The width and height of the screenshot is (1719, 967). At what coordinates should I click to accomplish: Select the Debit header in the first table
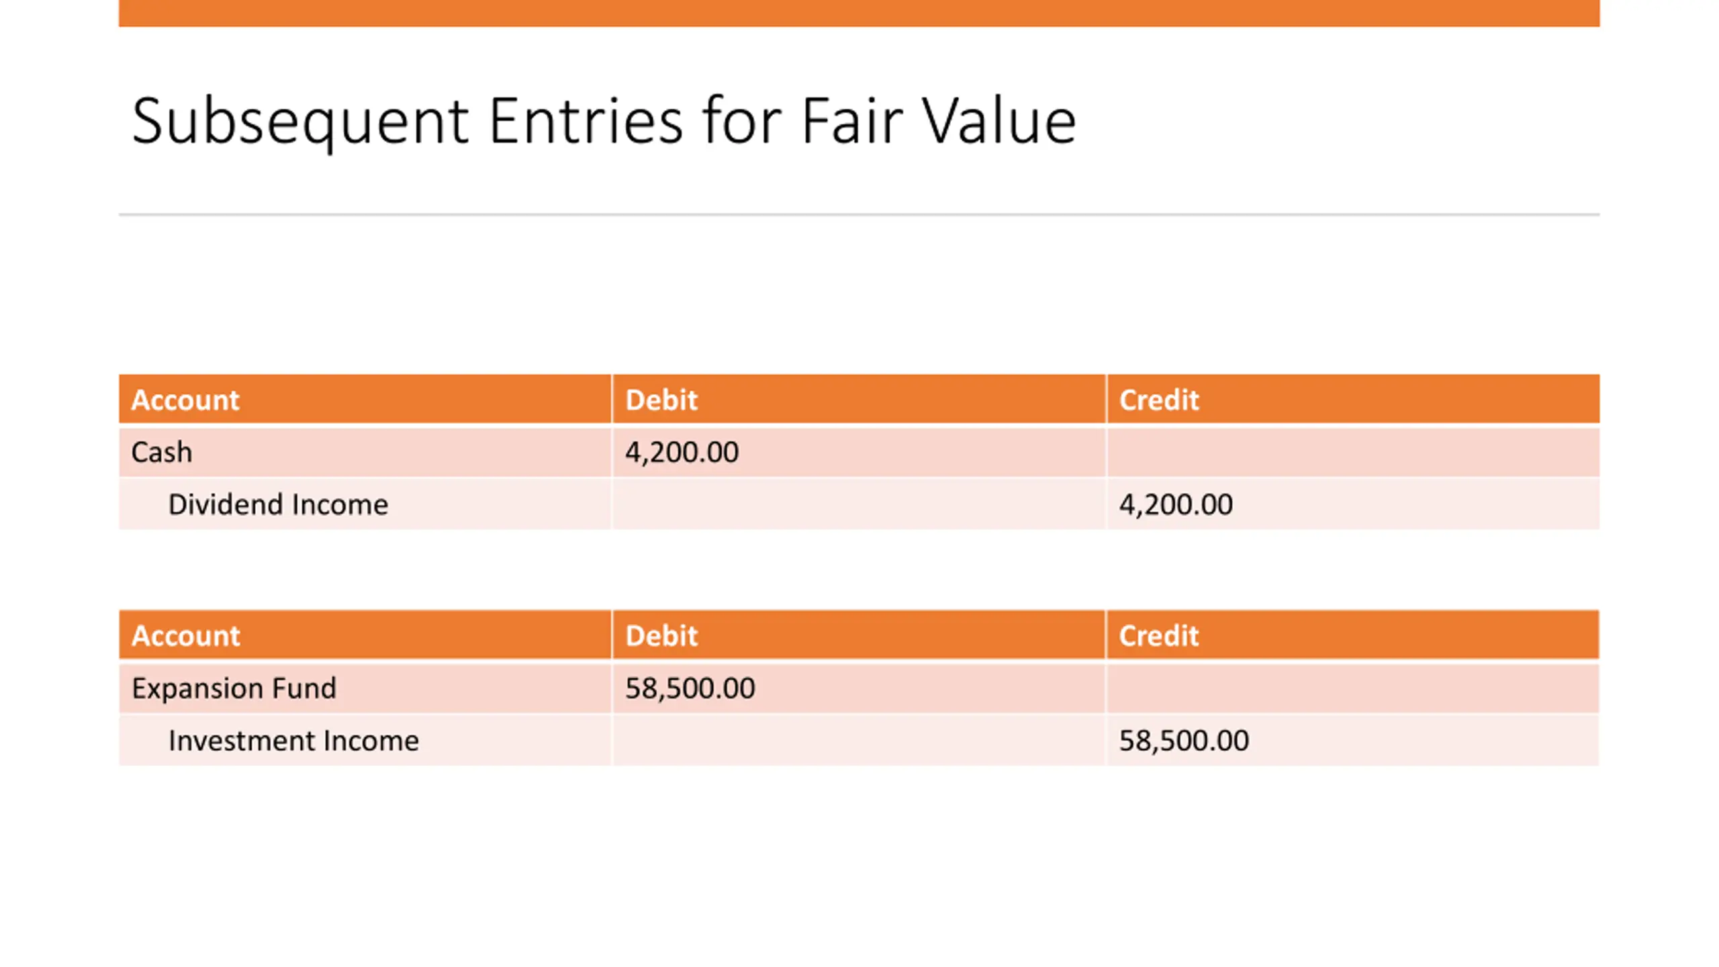859,400
